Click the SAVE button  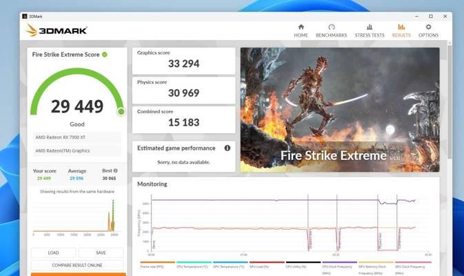tap(101, 253)
